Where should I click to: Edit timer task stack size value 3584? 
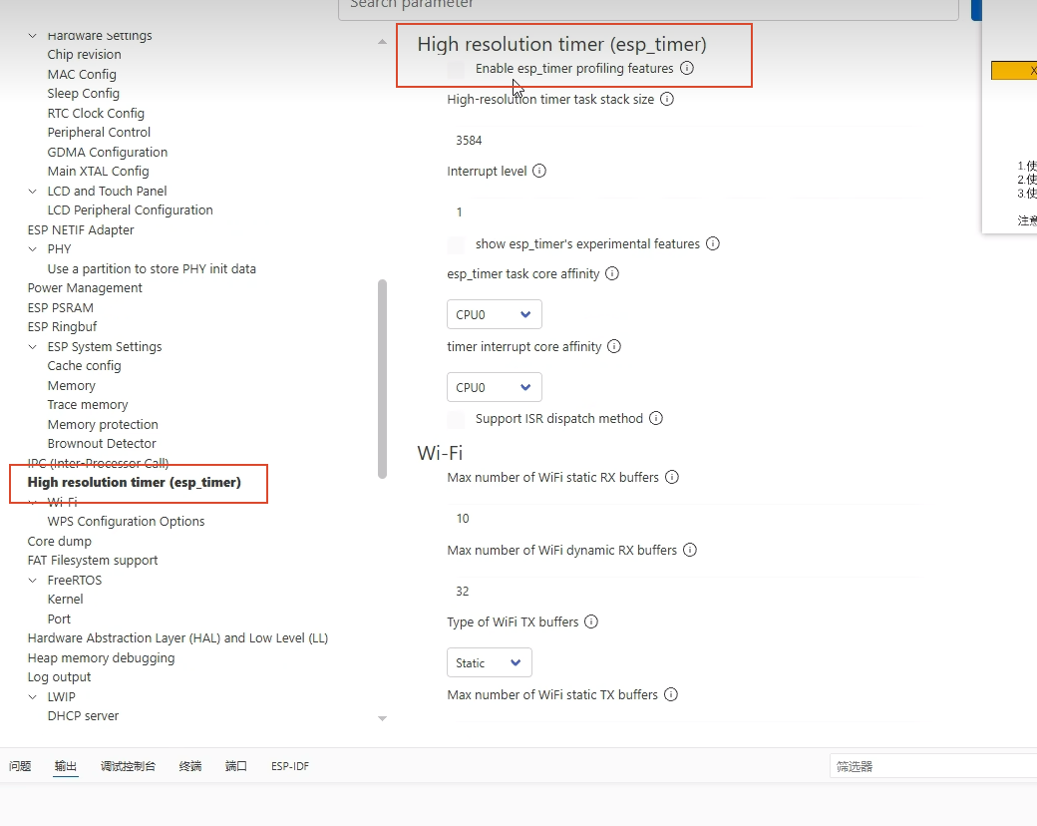(x=683, y=141)
